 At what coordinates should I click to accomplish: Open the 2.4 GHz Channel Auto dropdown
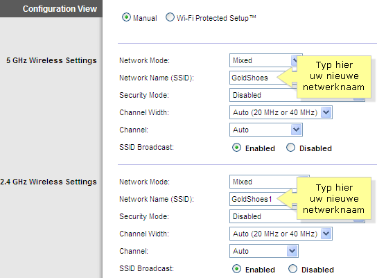pyautogui.click(x=264, y=251)
